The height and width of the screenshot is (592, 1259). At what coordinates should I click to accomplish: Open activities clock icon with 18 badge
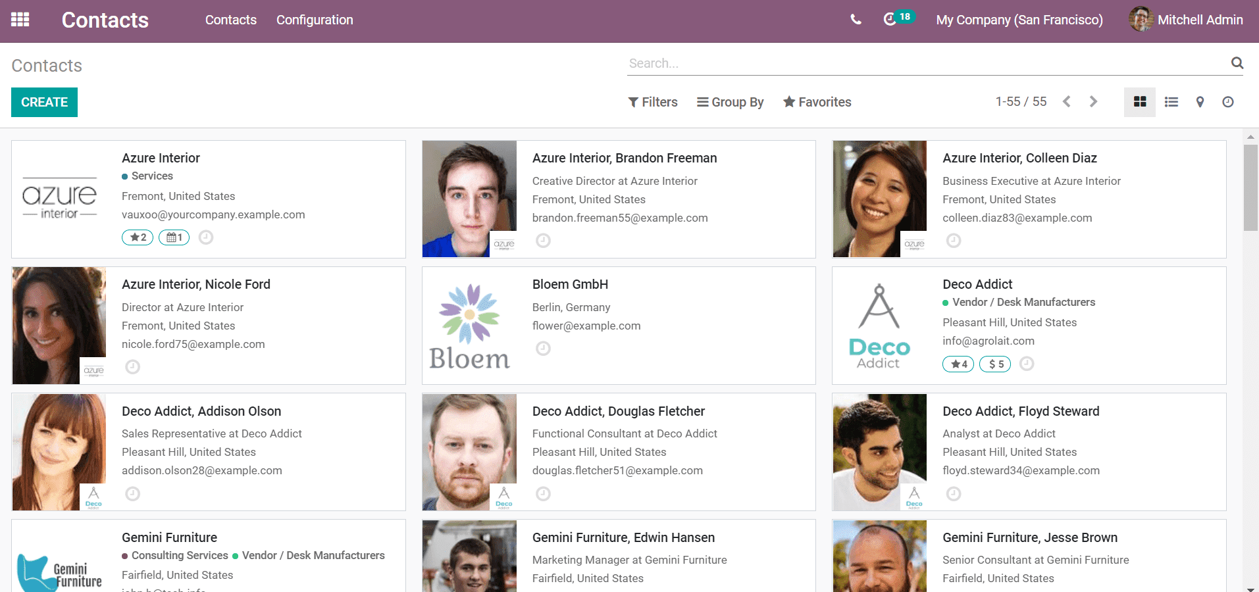pyautogui.click(x=898, y=18)
